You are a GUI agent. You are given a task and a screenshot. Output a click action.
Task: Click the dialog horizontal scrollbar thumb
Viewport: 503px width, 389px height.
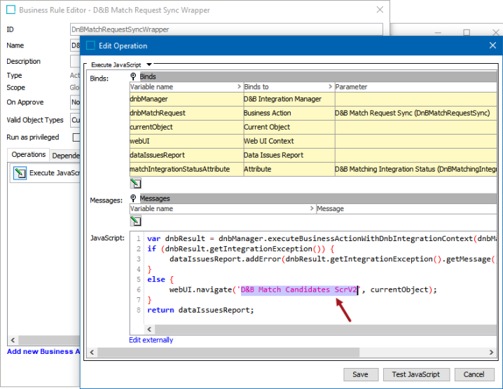coord(228,352)
